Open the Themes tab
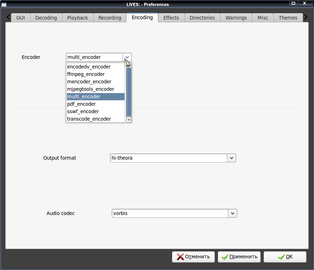314x270 pixels. (x=288, y=18)
